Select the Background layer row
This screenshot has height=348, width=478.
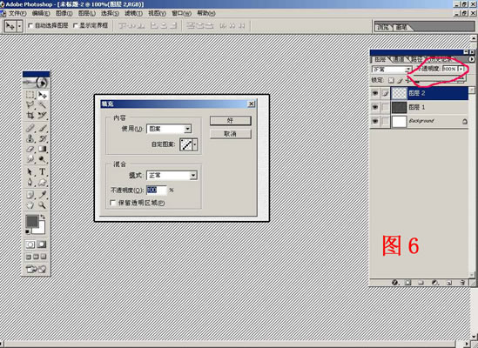[x=419, y=121]
